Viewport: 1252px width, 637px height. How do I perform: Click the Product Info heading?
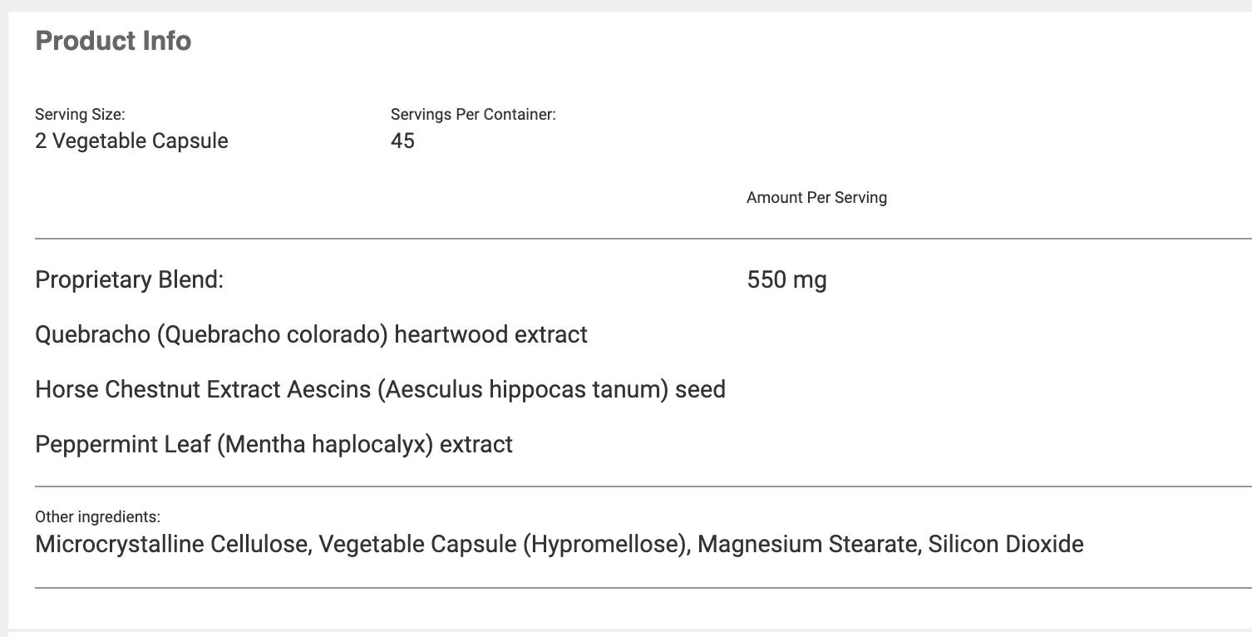[x=113, y=41]
